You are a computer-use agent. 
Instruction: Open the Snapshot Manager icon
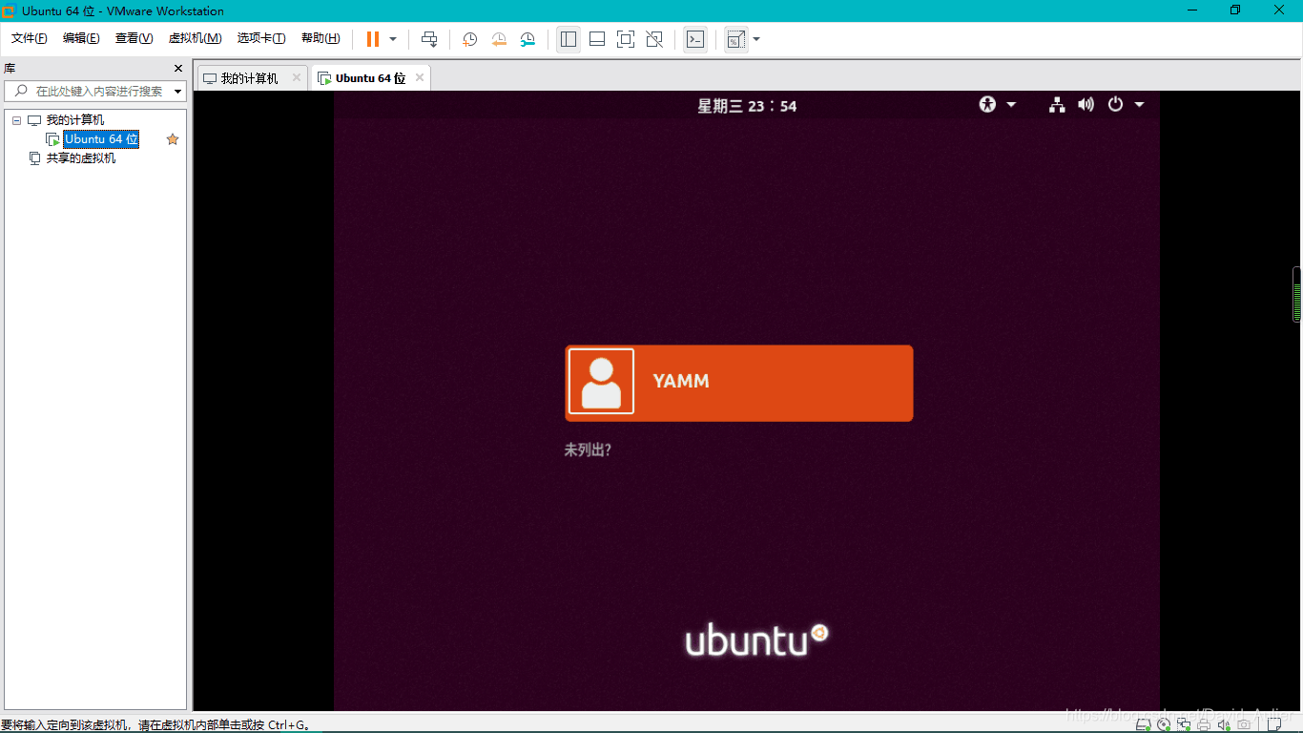pyautogui.click(x=527, y=39)
